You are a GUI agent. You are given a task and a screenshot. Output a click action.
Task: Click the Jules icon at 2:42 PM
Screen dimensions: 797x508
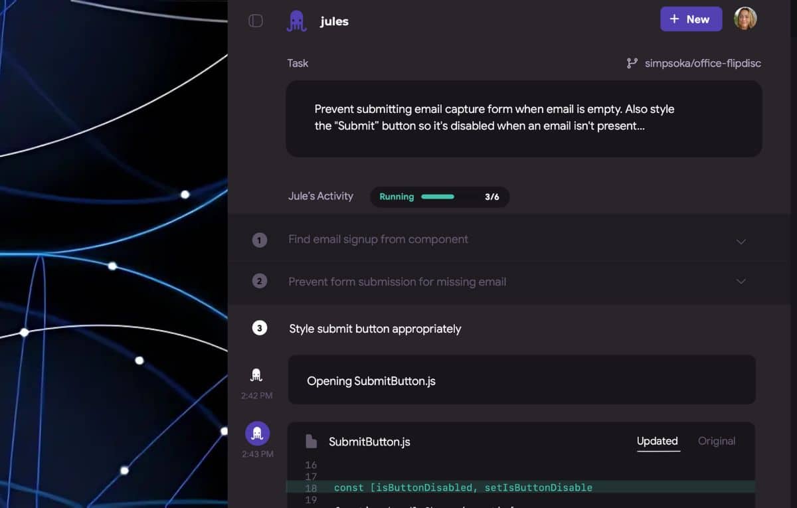pos(256,376)
